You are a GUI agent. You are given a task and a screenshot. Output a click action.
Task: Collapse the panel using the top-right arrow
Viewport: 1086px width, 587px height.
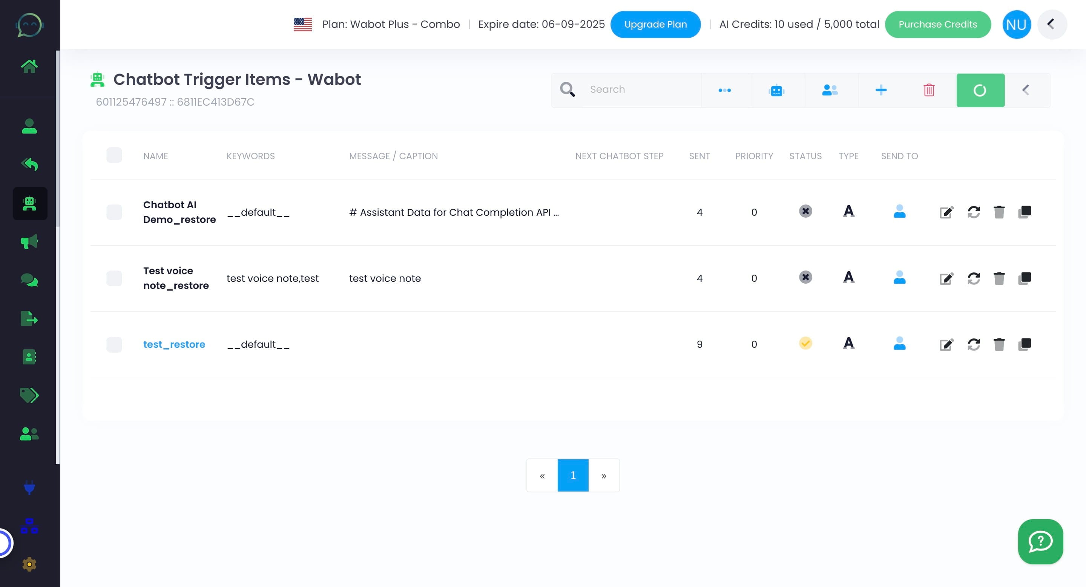(1051, 25)
